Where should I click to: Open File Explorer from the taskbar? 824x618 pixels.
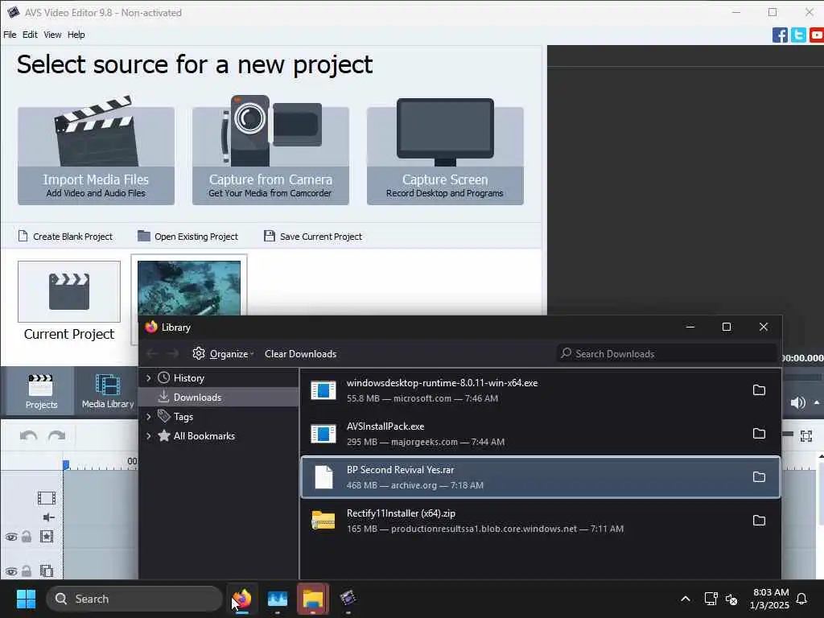(313, 599)
